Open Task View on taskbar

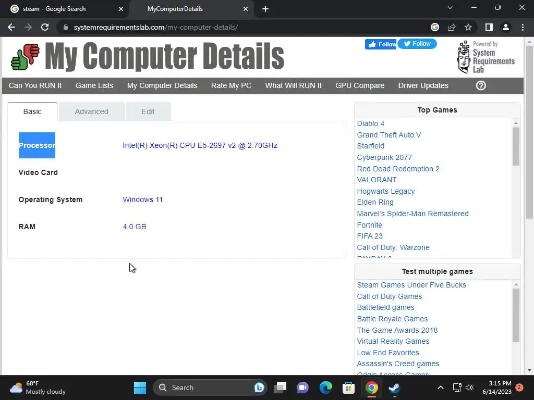click(x=280, y=387)
